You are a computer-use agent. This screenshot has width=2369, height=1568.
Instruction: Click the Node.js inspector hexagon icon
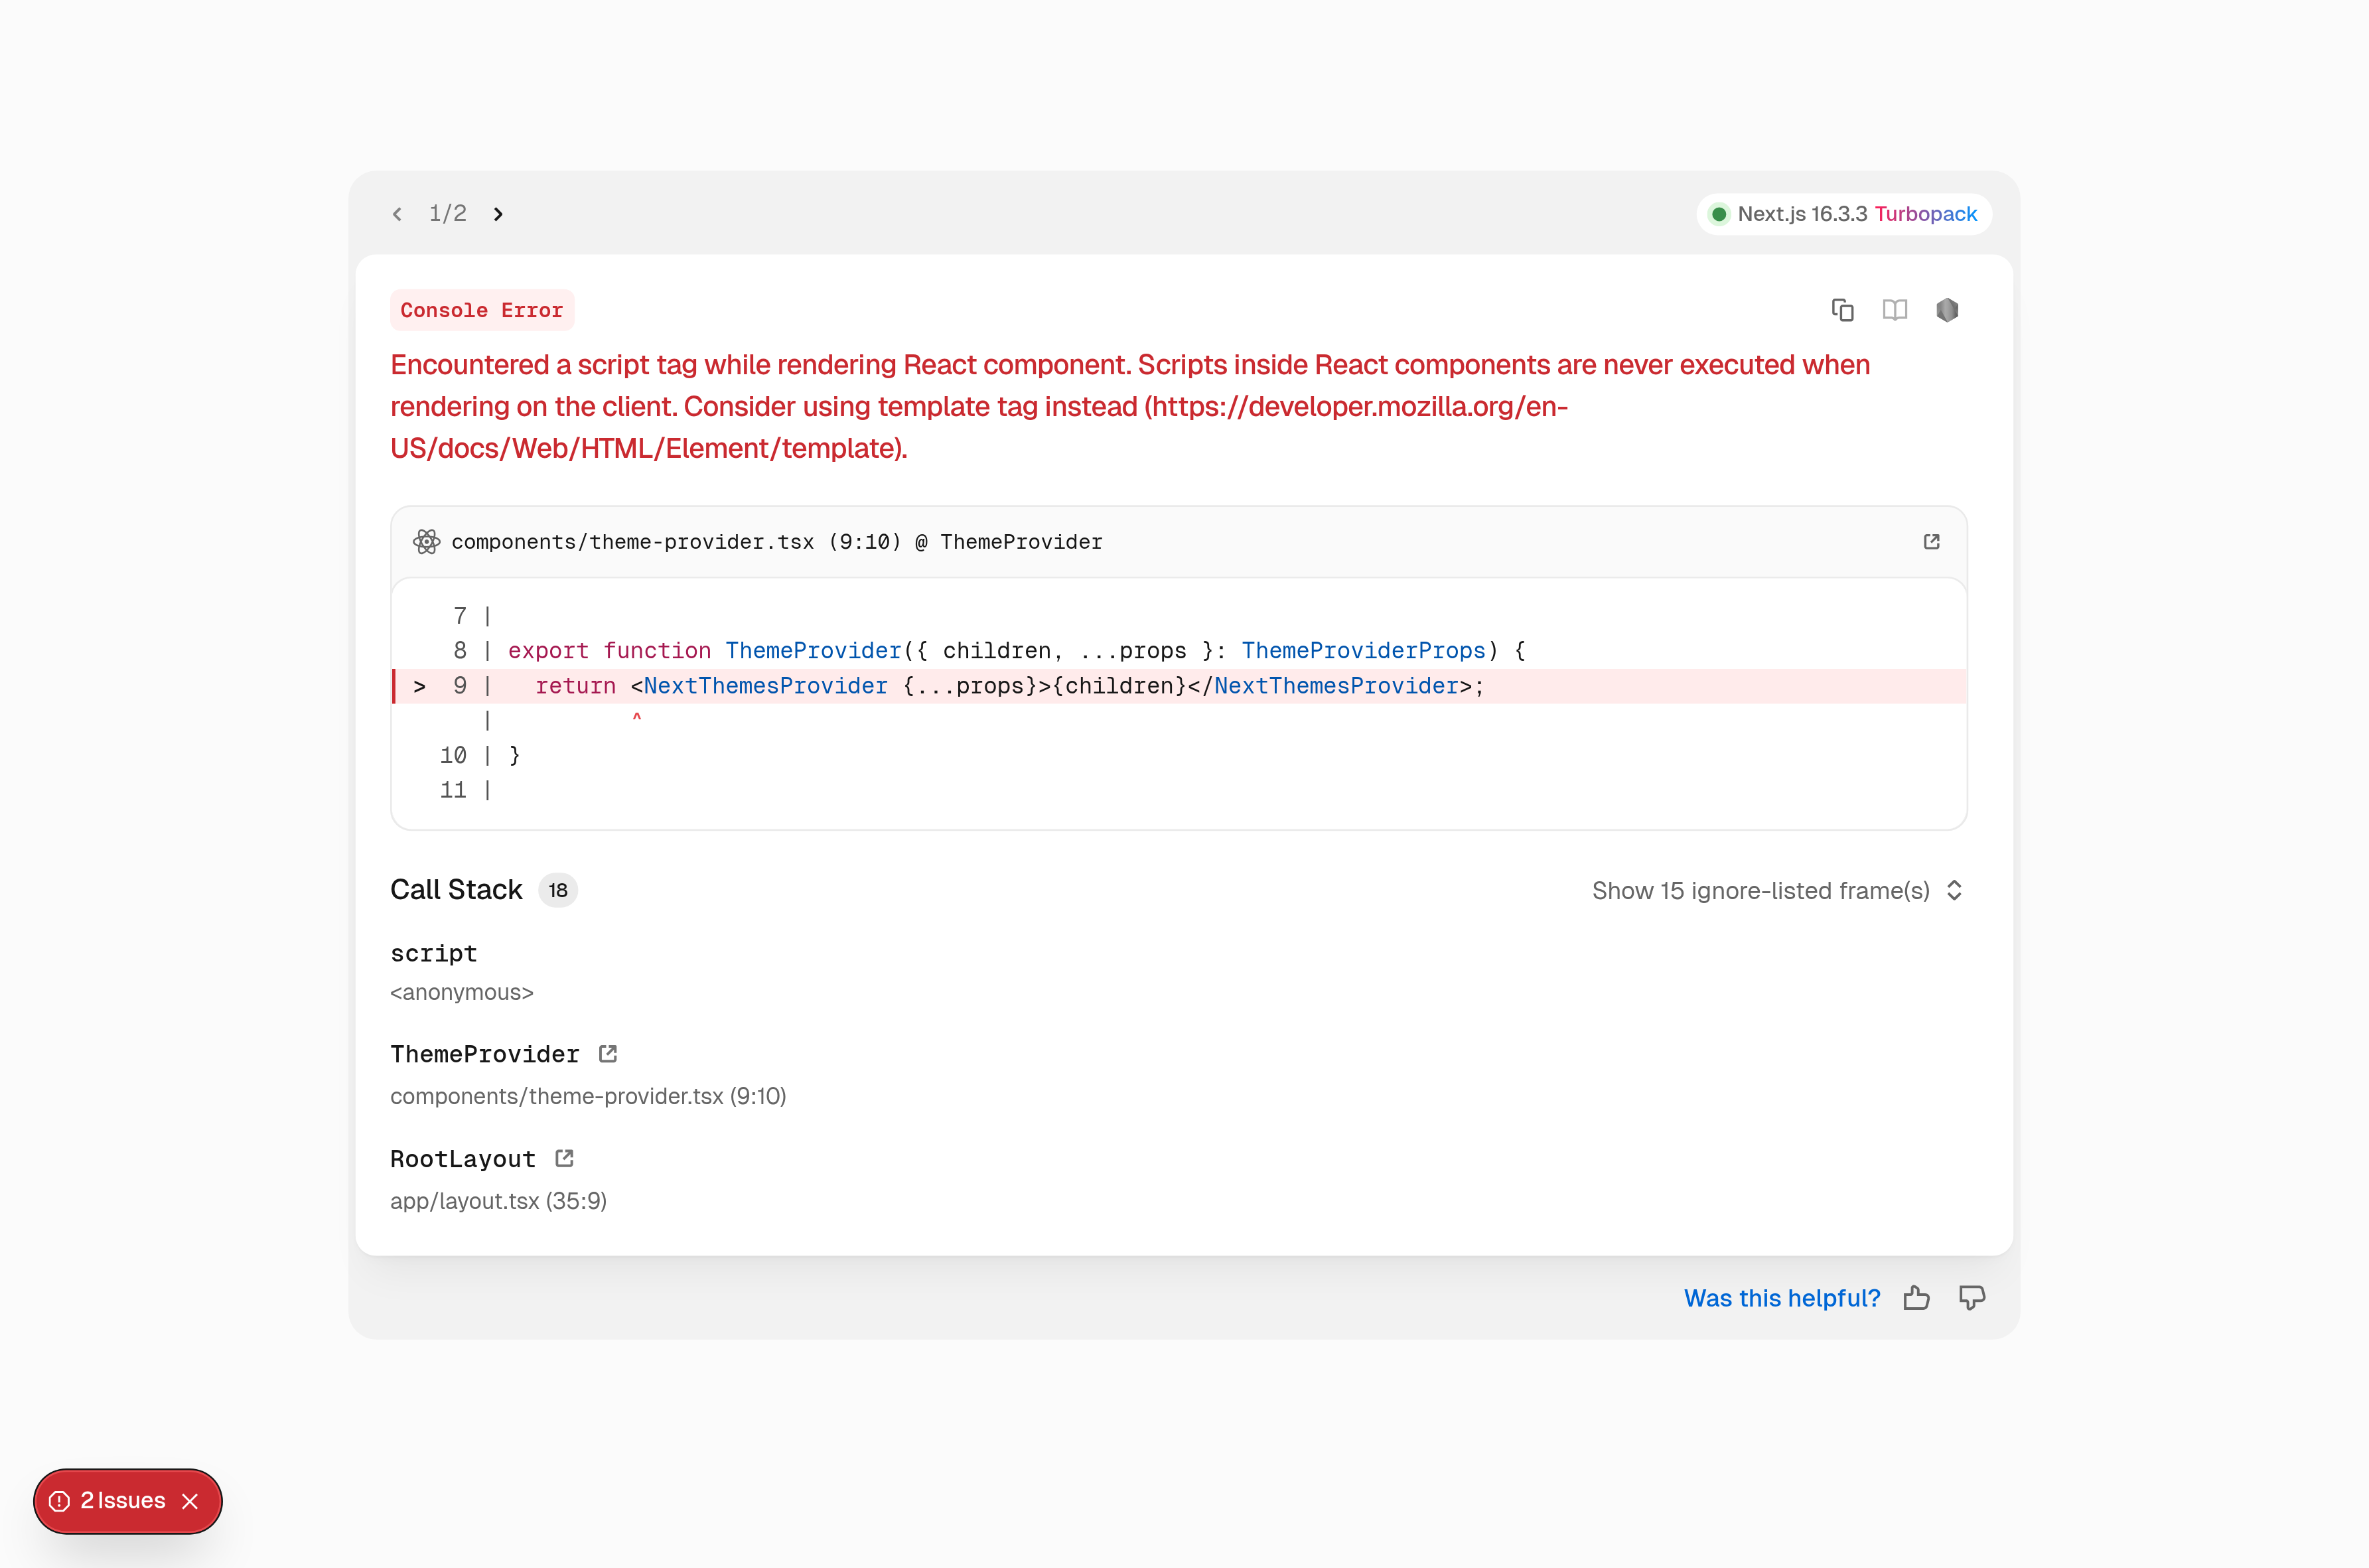point(1947,310)
